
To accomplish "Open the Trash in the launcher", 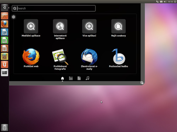I will (x=5, y=127).
